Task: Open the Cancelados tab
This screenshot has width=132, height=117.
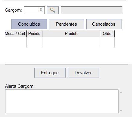Action: tap(104, 24)
